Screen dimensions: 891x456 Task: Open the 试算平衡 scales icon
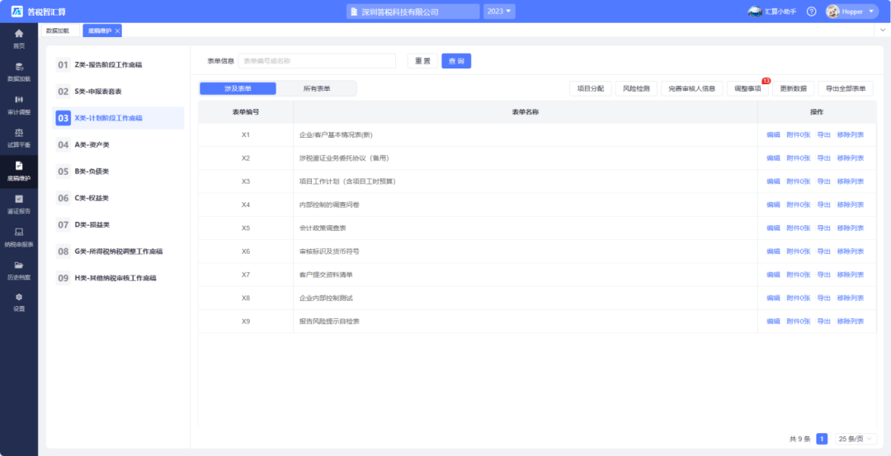pyautogui.click(x=19, y=132)
